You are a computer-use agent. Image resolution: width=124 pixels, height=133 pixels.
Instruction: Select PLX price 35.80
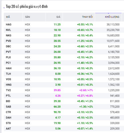click(x=57, y=58)
